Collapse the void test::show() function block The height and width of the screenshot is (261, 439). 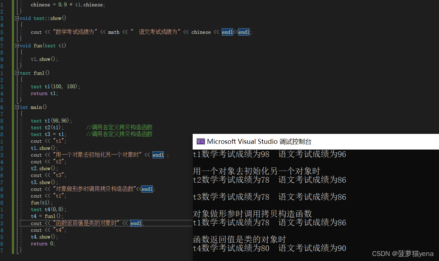(x=17, y=18)
